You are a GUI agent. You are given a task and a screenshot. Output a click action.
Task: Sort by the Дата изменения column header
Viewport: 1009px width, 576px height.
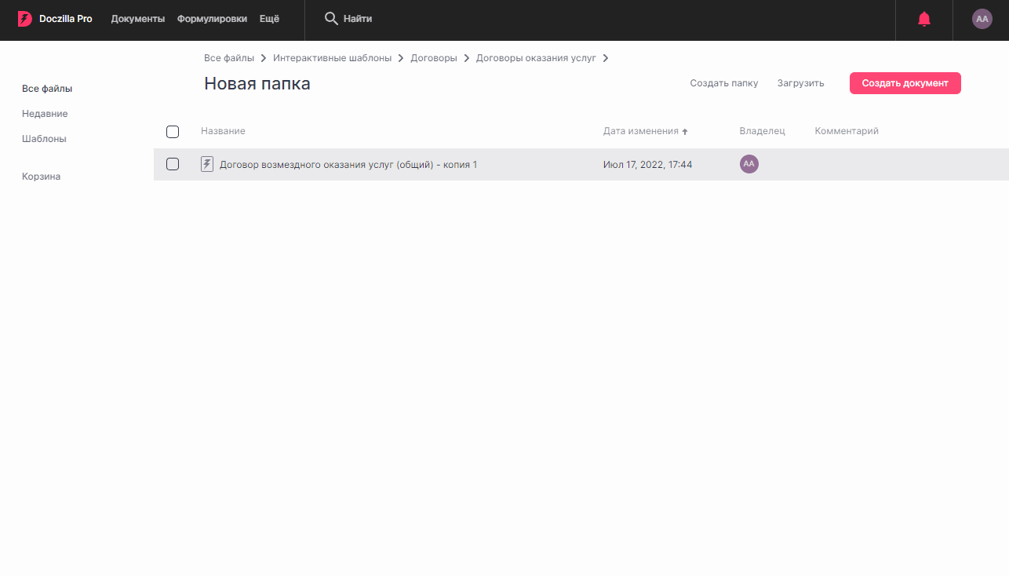point(641,131)
